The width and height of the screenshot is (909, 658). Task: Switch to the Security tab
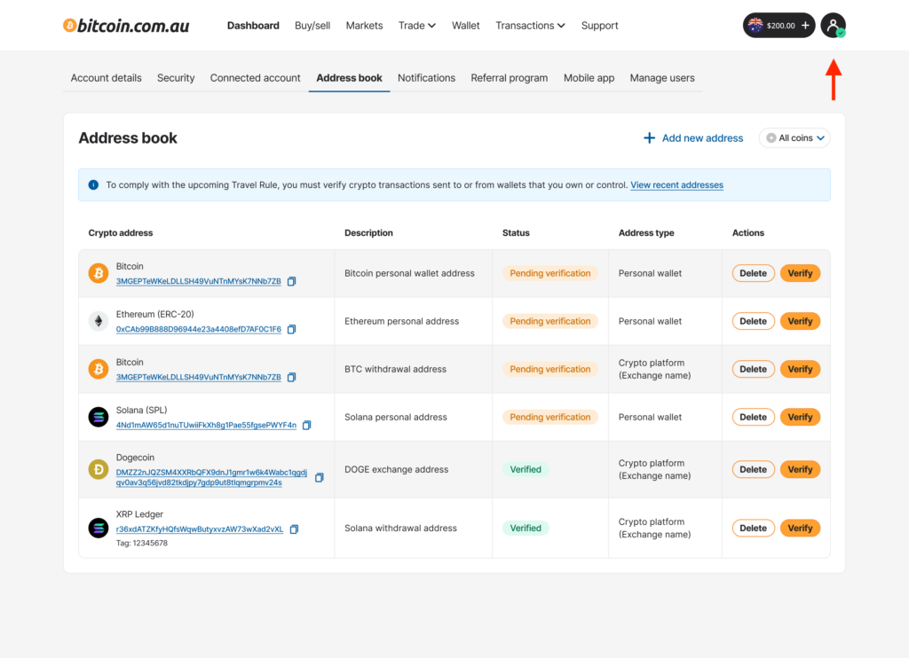pos(176,78)
